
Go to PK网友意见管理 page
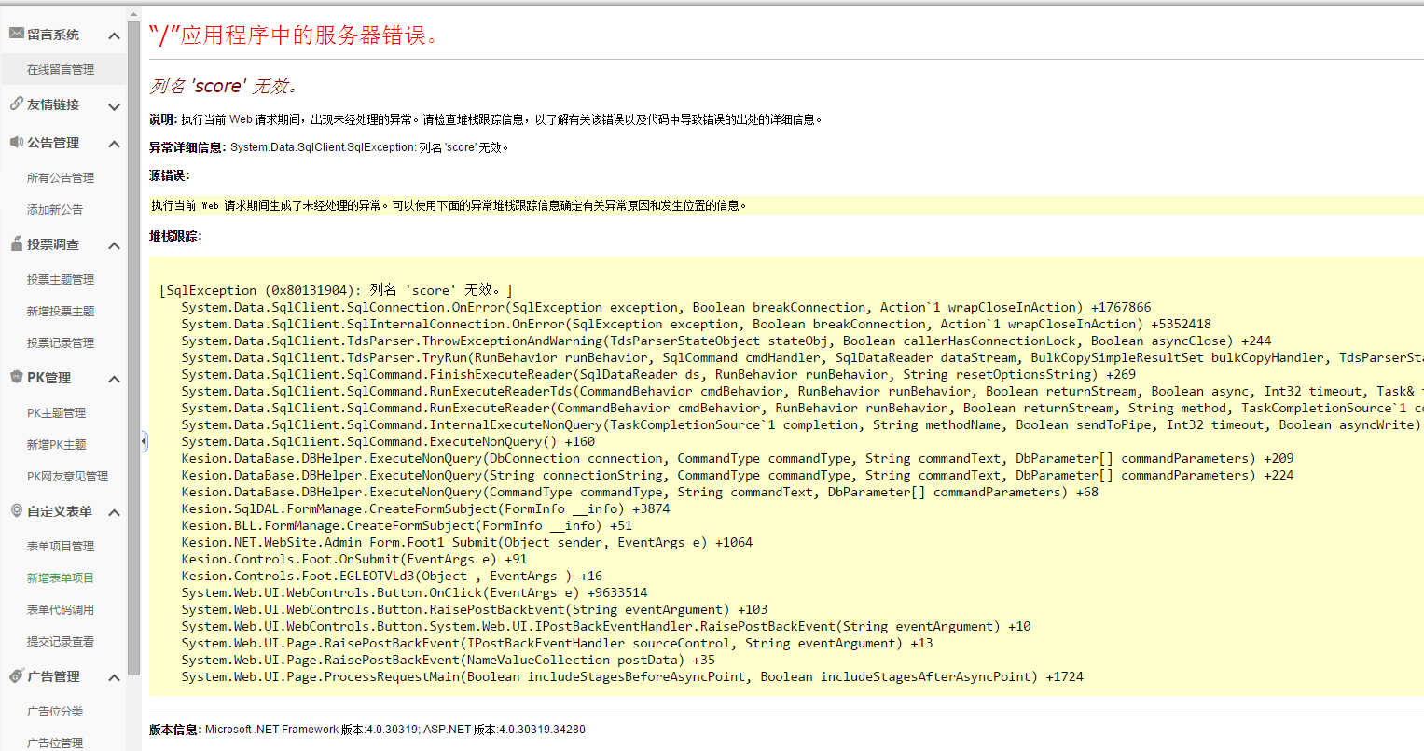(x=68, y=476)
